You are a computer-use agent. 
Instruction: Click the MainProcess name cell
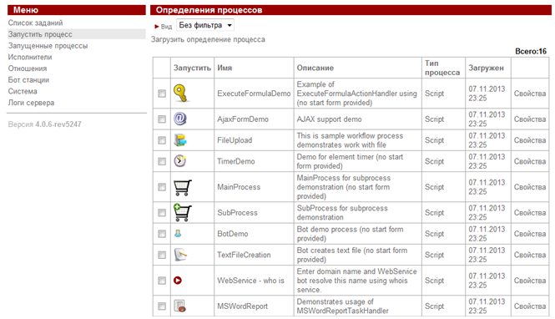point(239,187)
